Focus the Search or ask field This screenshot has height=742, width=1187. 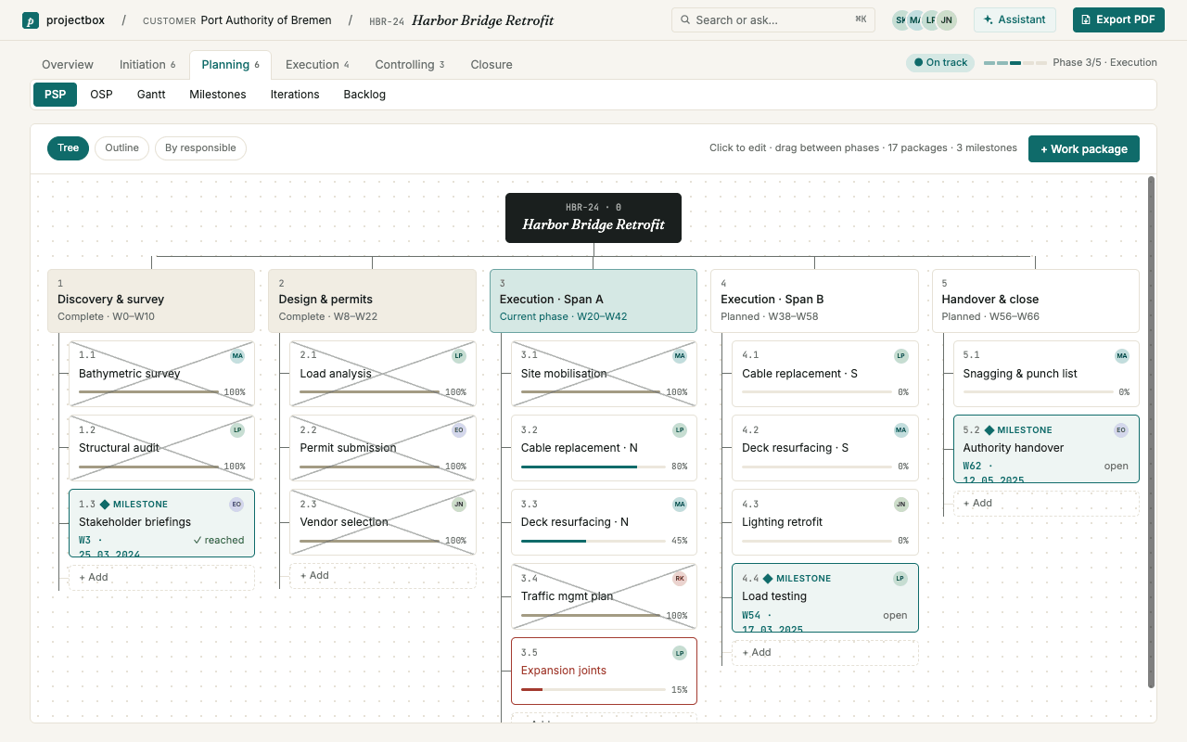773,19
